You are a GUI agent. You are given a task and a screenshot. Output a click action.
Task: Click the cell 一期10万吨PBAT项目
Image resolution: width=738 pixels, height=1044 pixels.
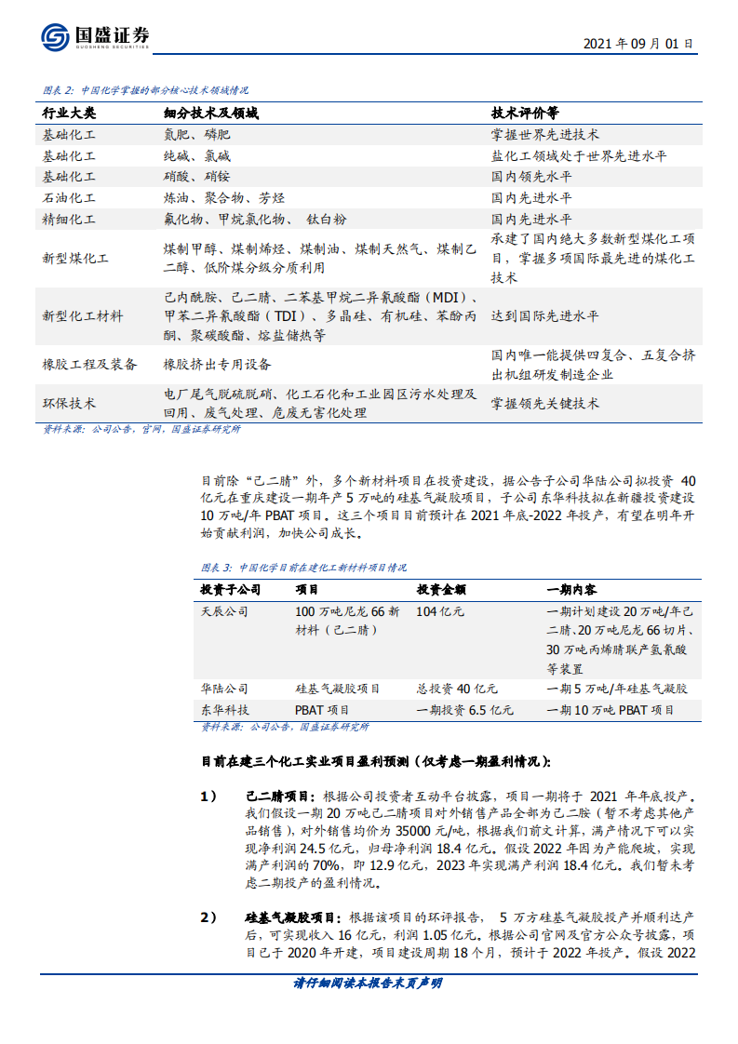[611, 710]
